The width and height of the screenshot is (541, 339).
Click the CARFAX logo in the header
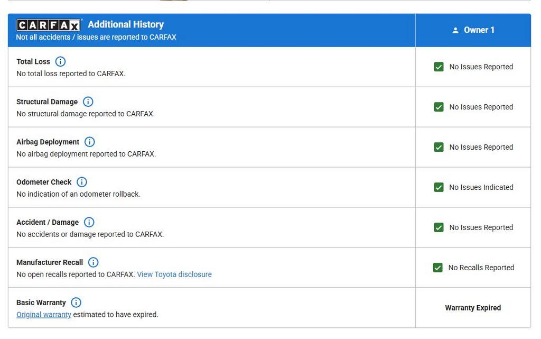pyautogui.click(x=49, y=25)
